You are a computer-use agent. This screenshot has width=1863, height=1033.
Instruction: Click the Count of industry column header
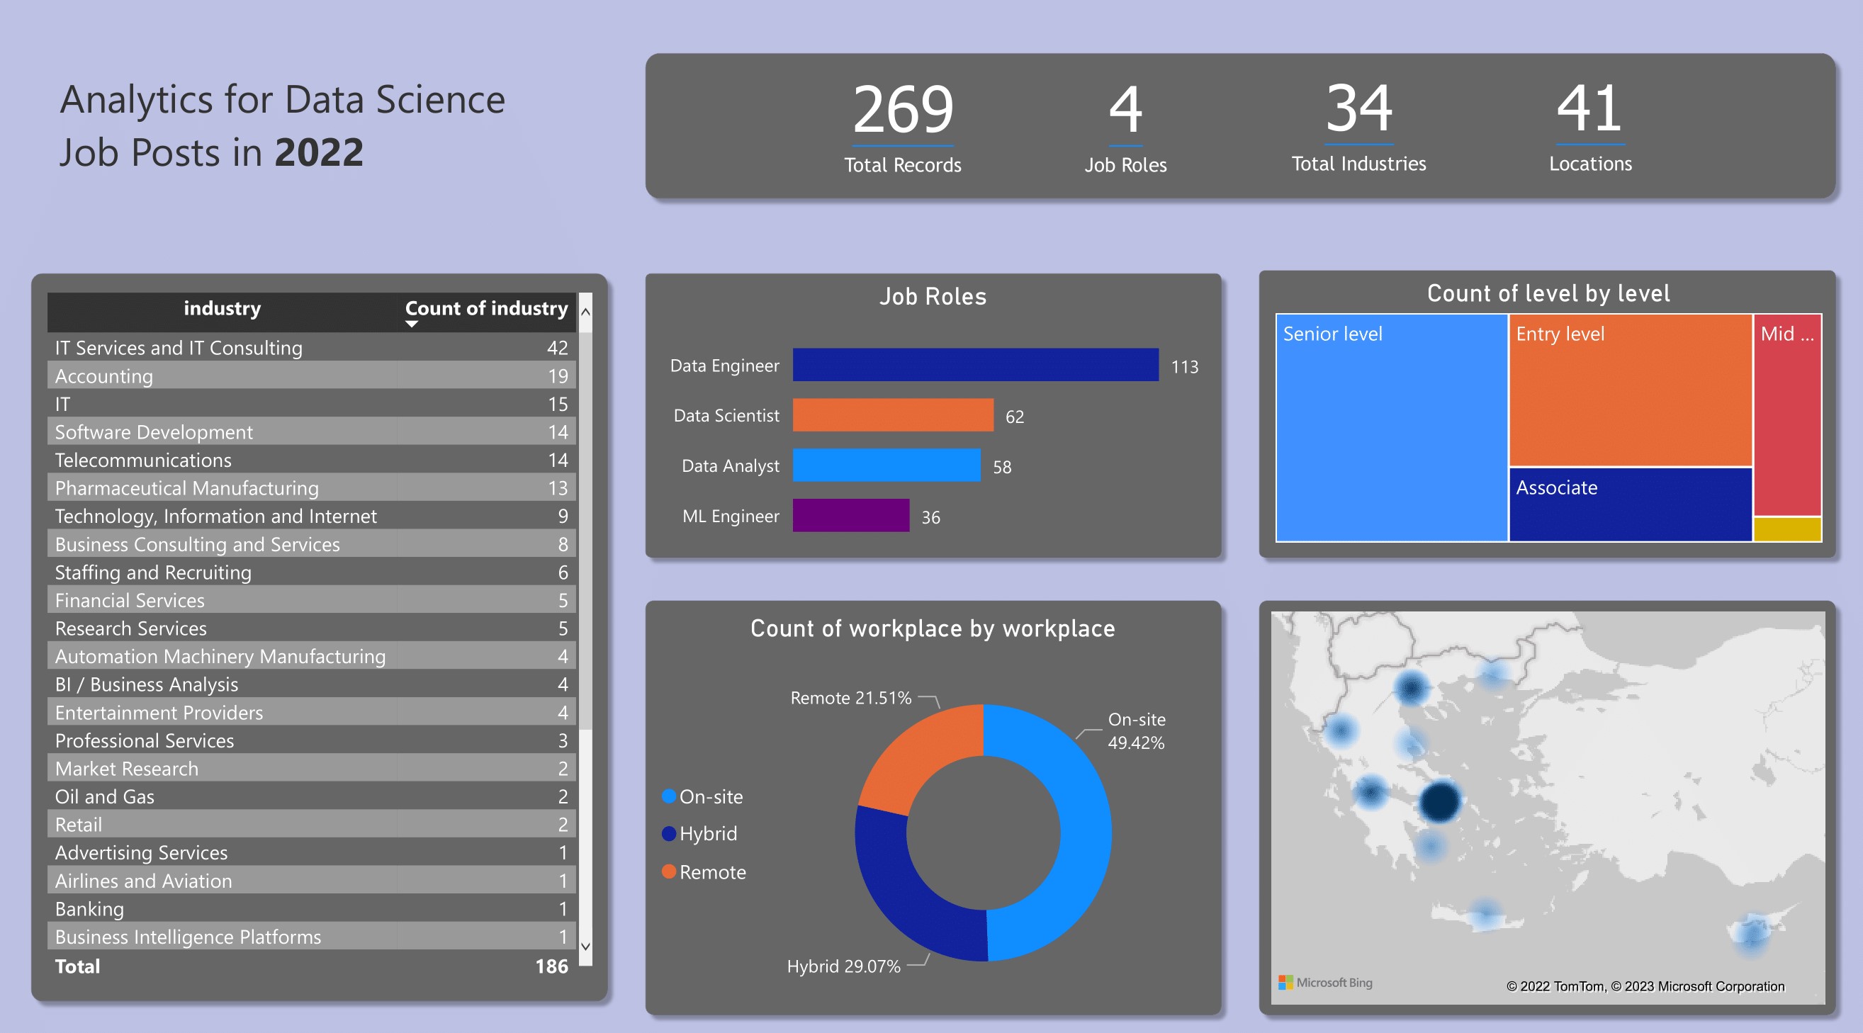click(x=486, y=309)
